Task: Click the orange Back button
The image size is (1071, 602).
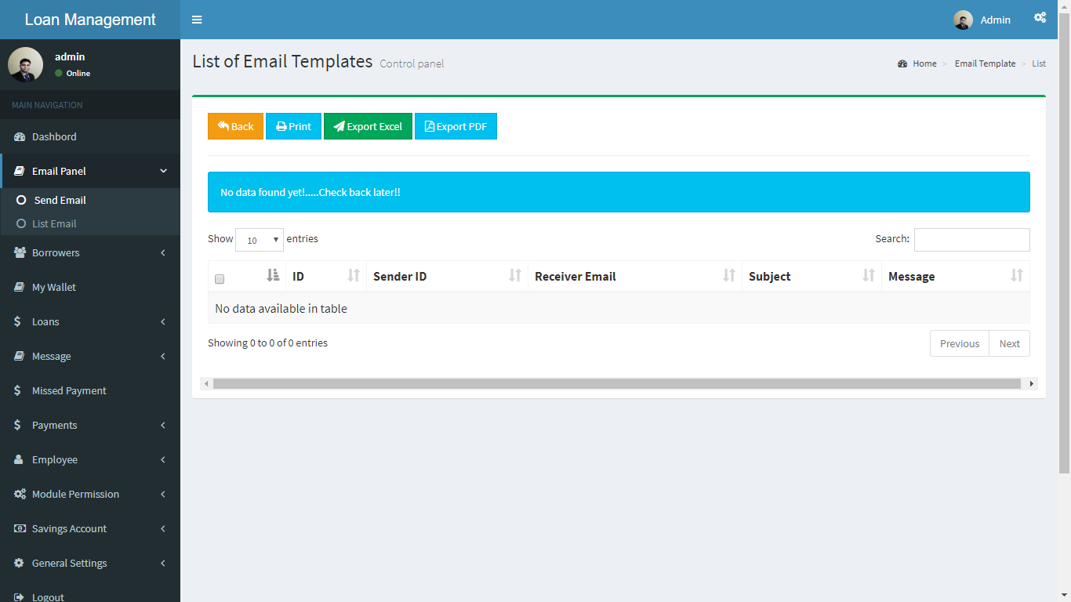Action: click(x=235, y=127)
